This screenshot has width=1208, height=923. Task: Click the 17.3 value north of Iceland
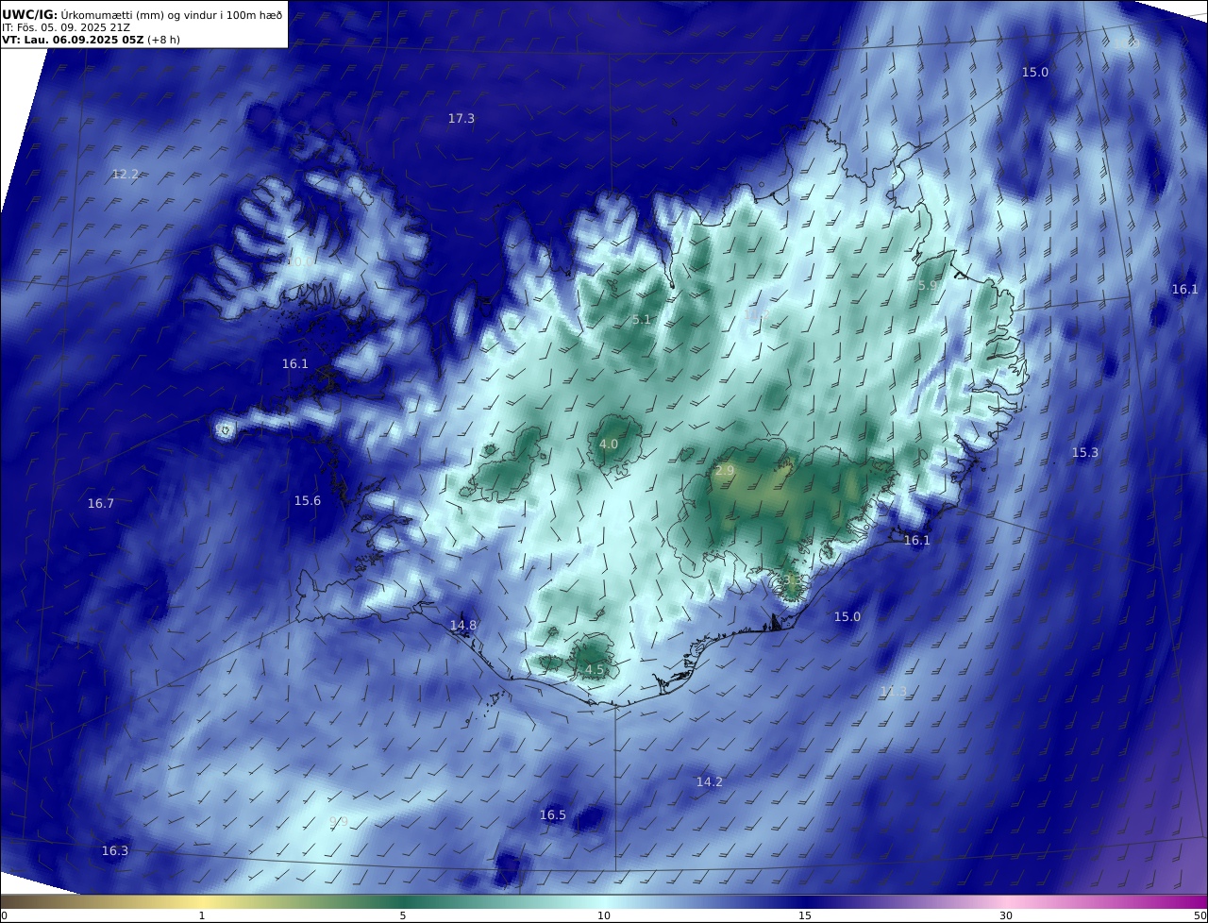(x=461, y=118)
